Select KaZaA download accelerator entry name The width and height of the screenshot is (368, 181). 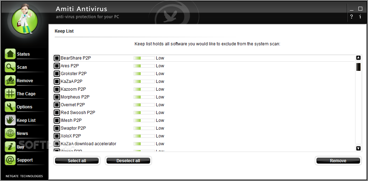tap(88, 143)
